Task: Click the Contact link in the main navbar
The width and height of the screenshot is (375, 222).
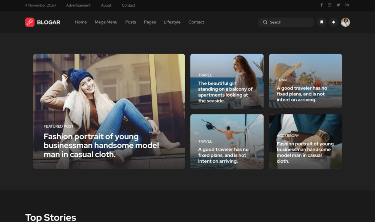Action: click(196, 22)
